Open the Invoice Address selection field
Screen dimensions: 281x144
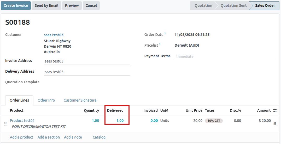(87, 61)
